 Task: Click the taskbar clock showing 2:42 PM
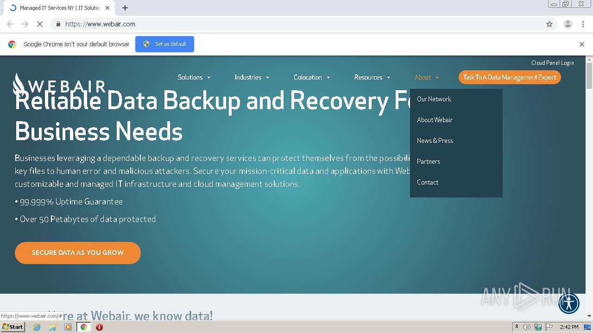[x=569, y=327]
